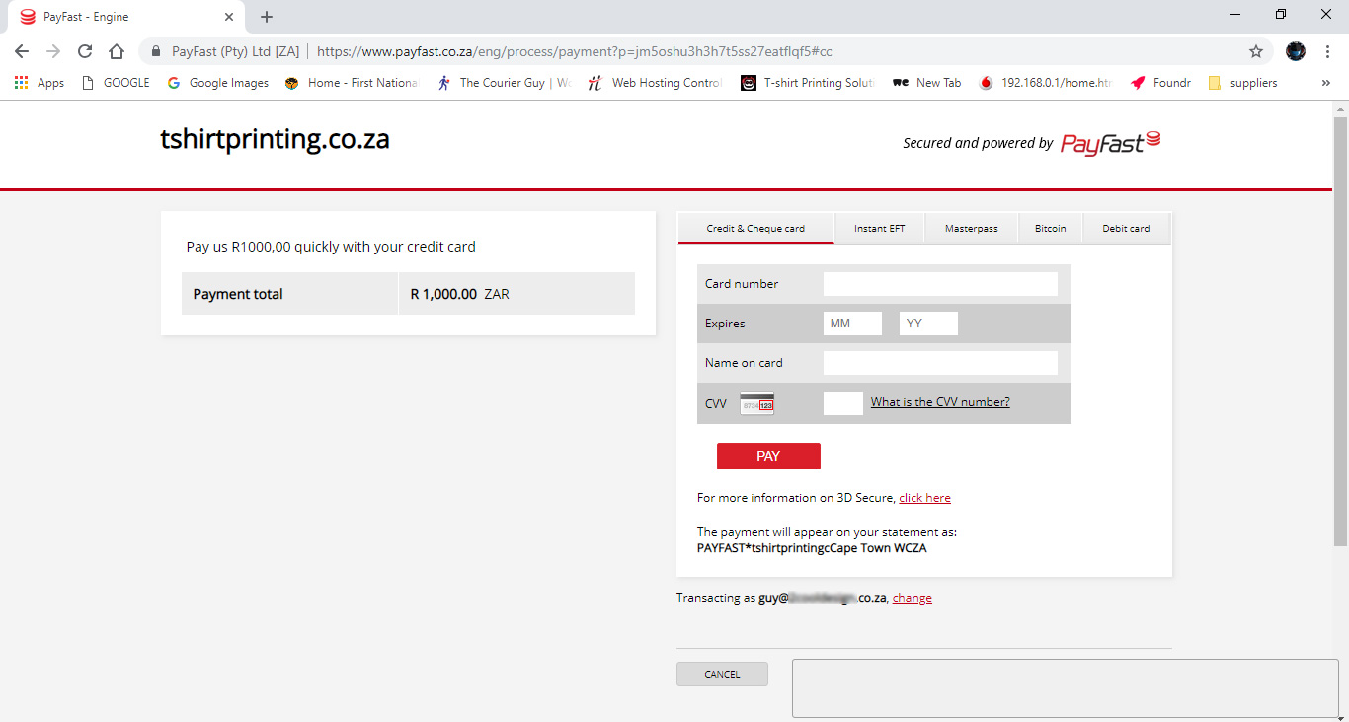Open the suppliers bookmarks folder

click(x=1242, y=83)
